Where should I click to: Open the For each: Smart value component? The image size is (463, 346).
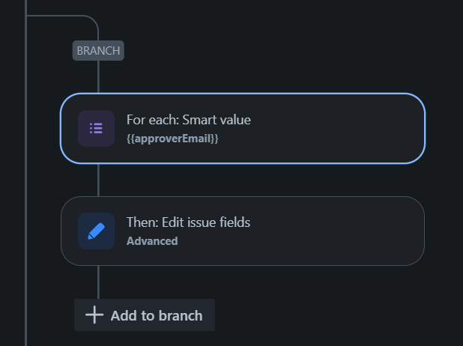(243, 128)
